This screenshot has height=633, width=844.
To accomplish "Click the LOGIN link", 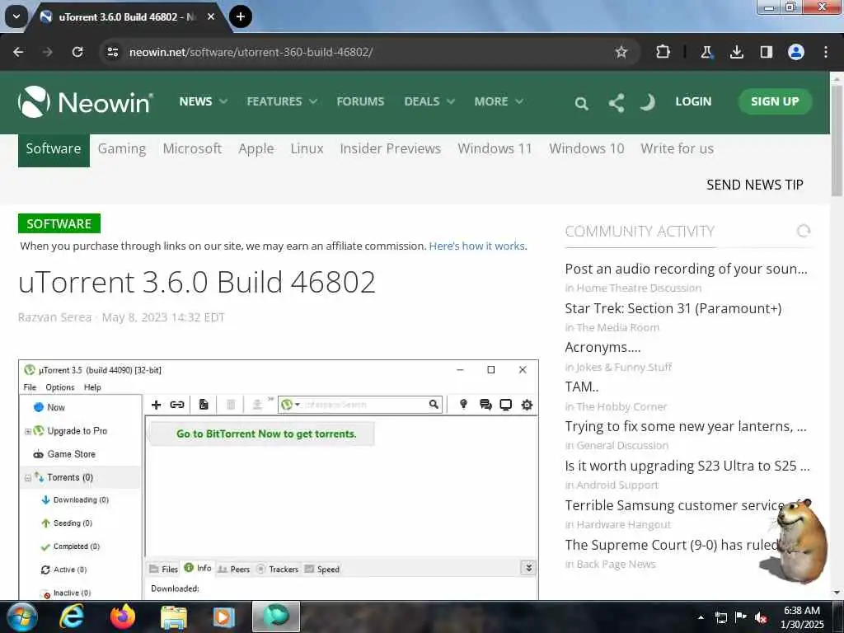I will (x=693, y=101).
